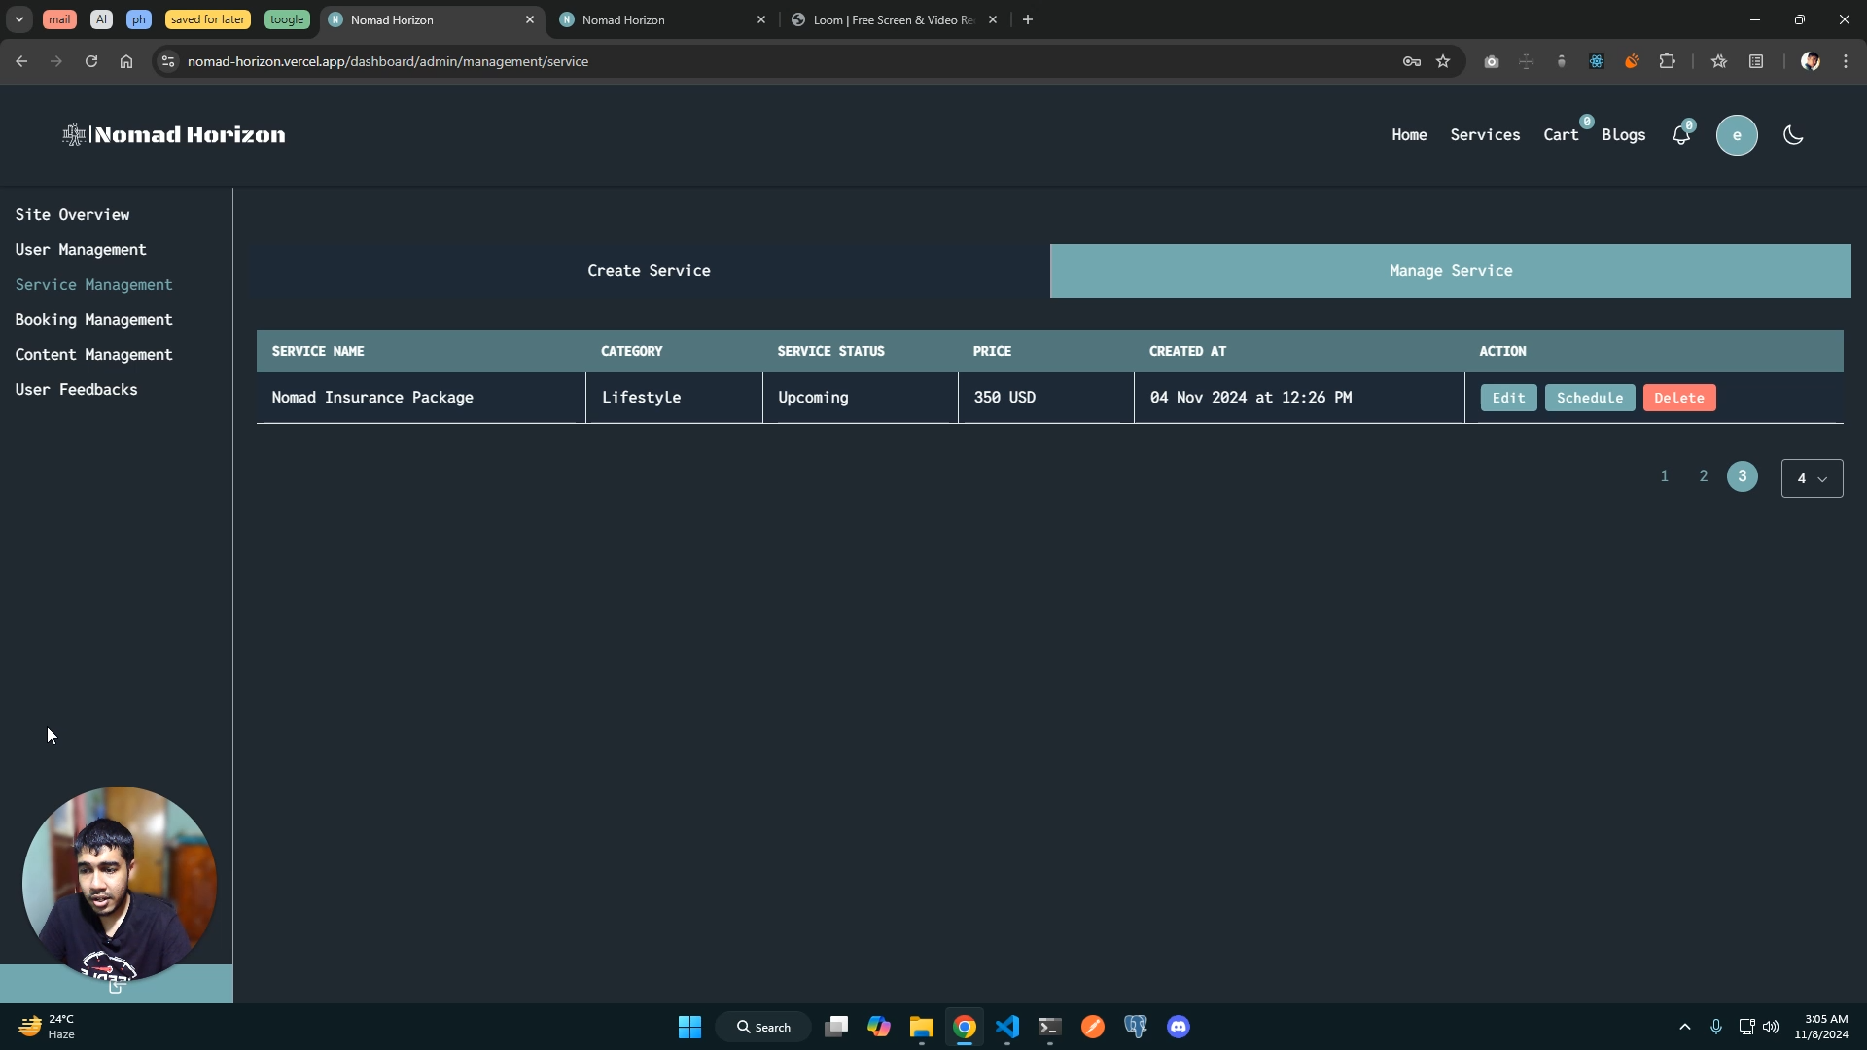Image resolution: width=1867 pixels, height=1050 pixels.
Task: Open the Chrome profile avatar
Action: coord(1811,61)
